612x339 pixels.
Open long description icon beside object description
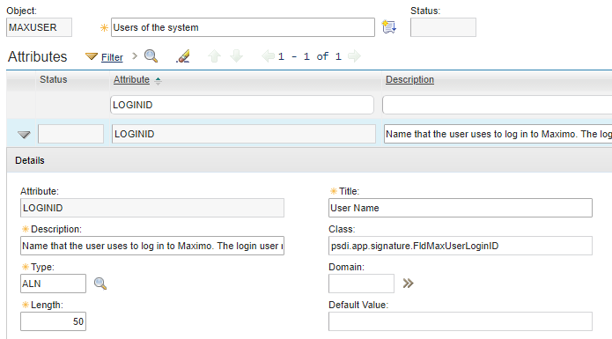(388, 27)
